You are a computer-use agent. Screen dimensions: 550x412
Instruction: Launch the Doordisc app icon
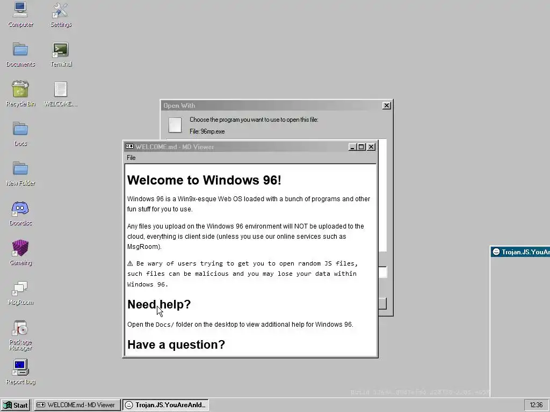pos(20,213)
